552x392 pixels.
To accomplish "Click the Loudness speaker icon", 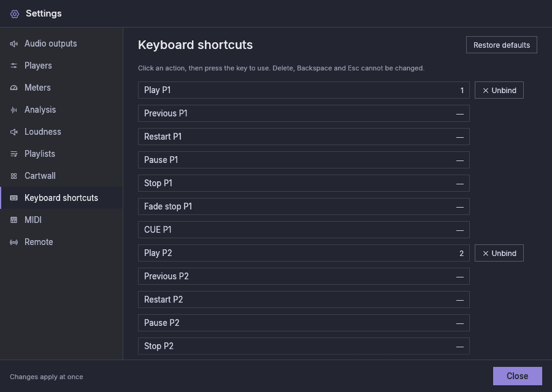I will [x=13, y=132].
